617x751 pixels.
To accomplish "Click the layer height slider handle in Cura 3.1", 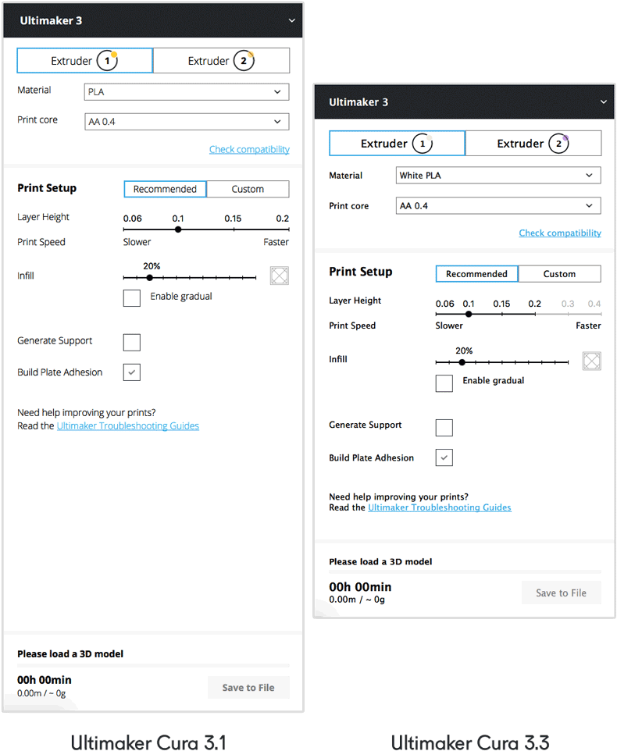I will point(178,230).
